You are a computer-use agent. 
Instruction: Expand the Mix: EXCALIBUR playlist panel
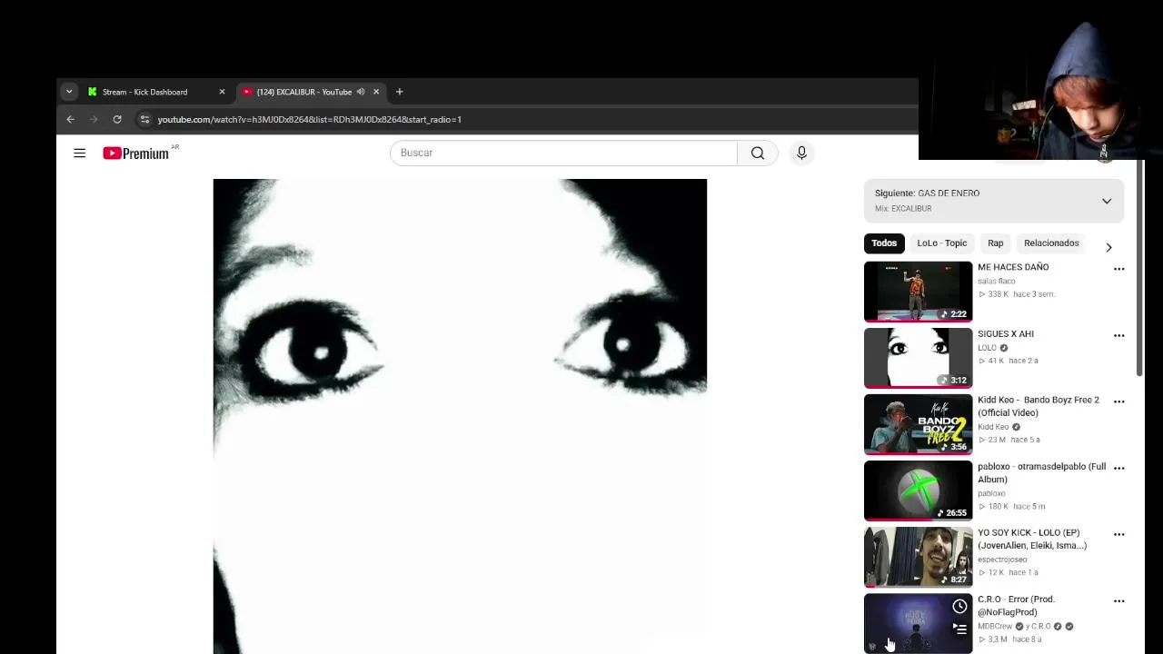(1107, 201)
